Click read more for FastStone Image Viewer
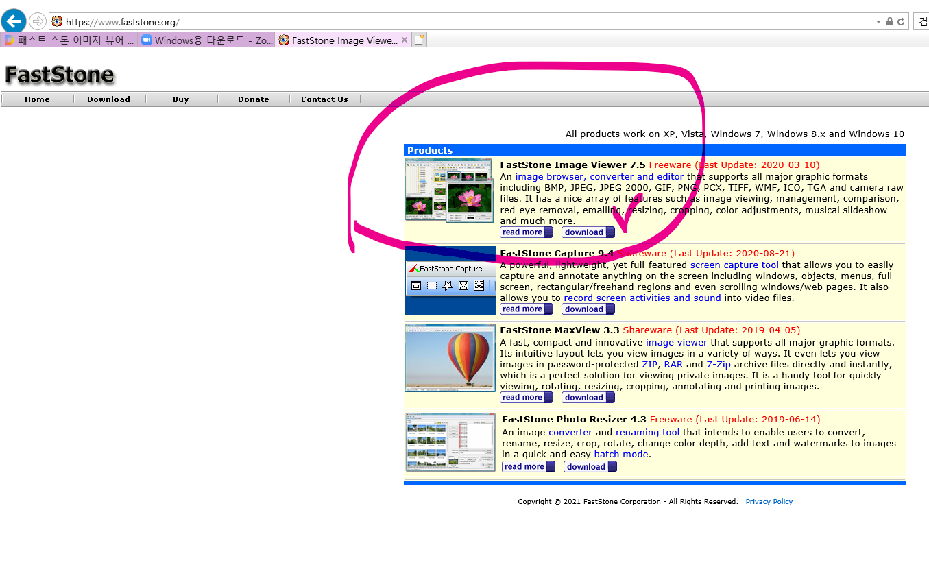The height and width of the screenshot is (580, 929). pos(526,232)
